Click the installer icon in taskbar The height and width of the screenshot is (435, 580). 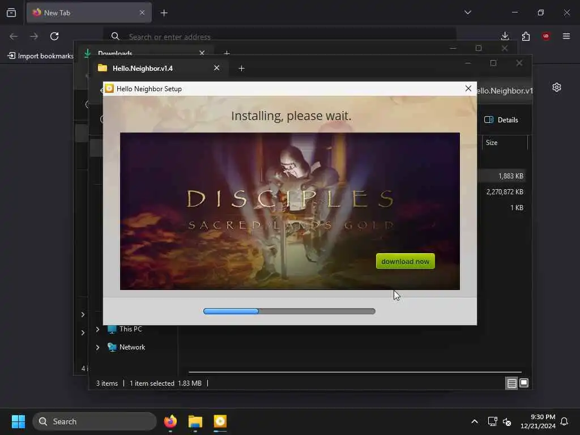pyautogui.click(x=220, y=421)
